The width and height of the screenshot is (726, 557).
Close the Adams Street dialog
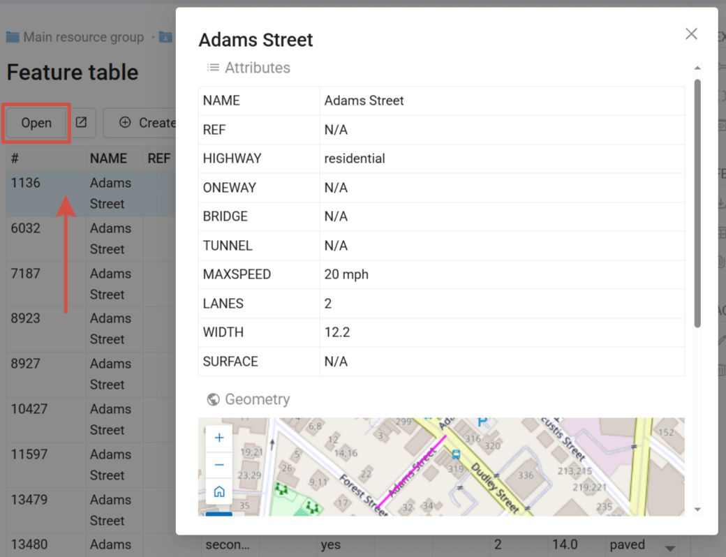(691, 34)
